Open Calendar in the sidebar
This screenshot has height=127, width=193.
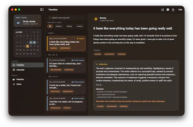(28, 70)
